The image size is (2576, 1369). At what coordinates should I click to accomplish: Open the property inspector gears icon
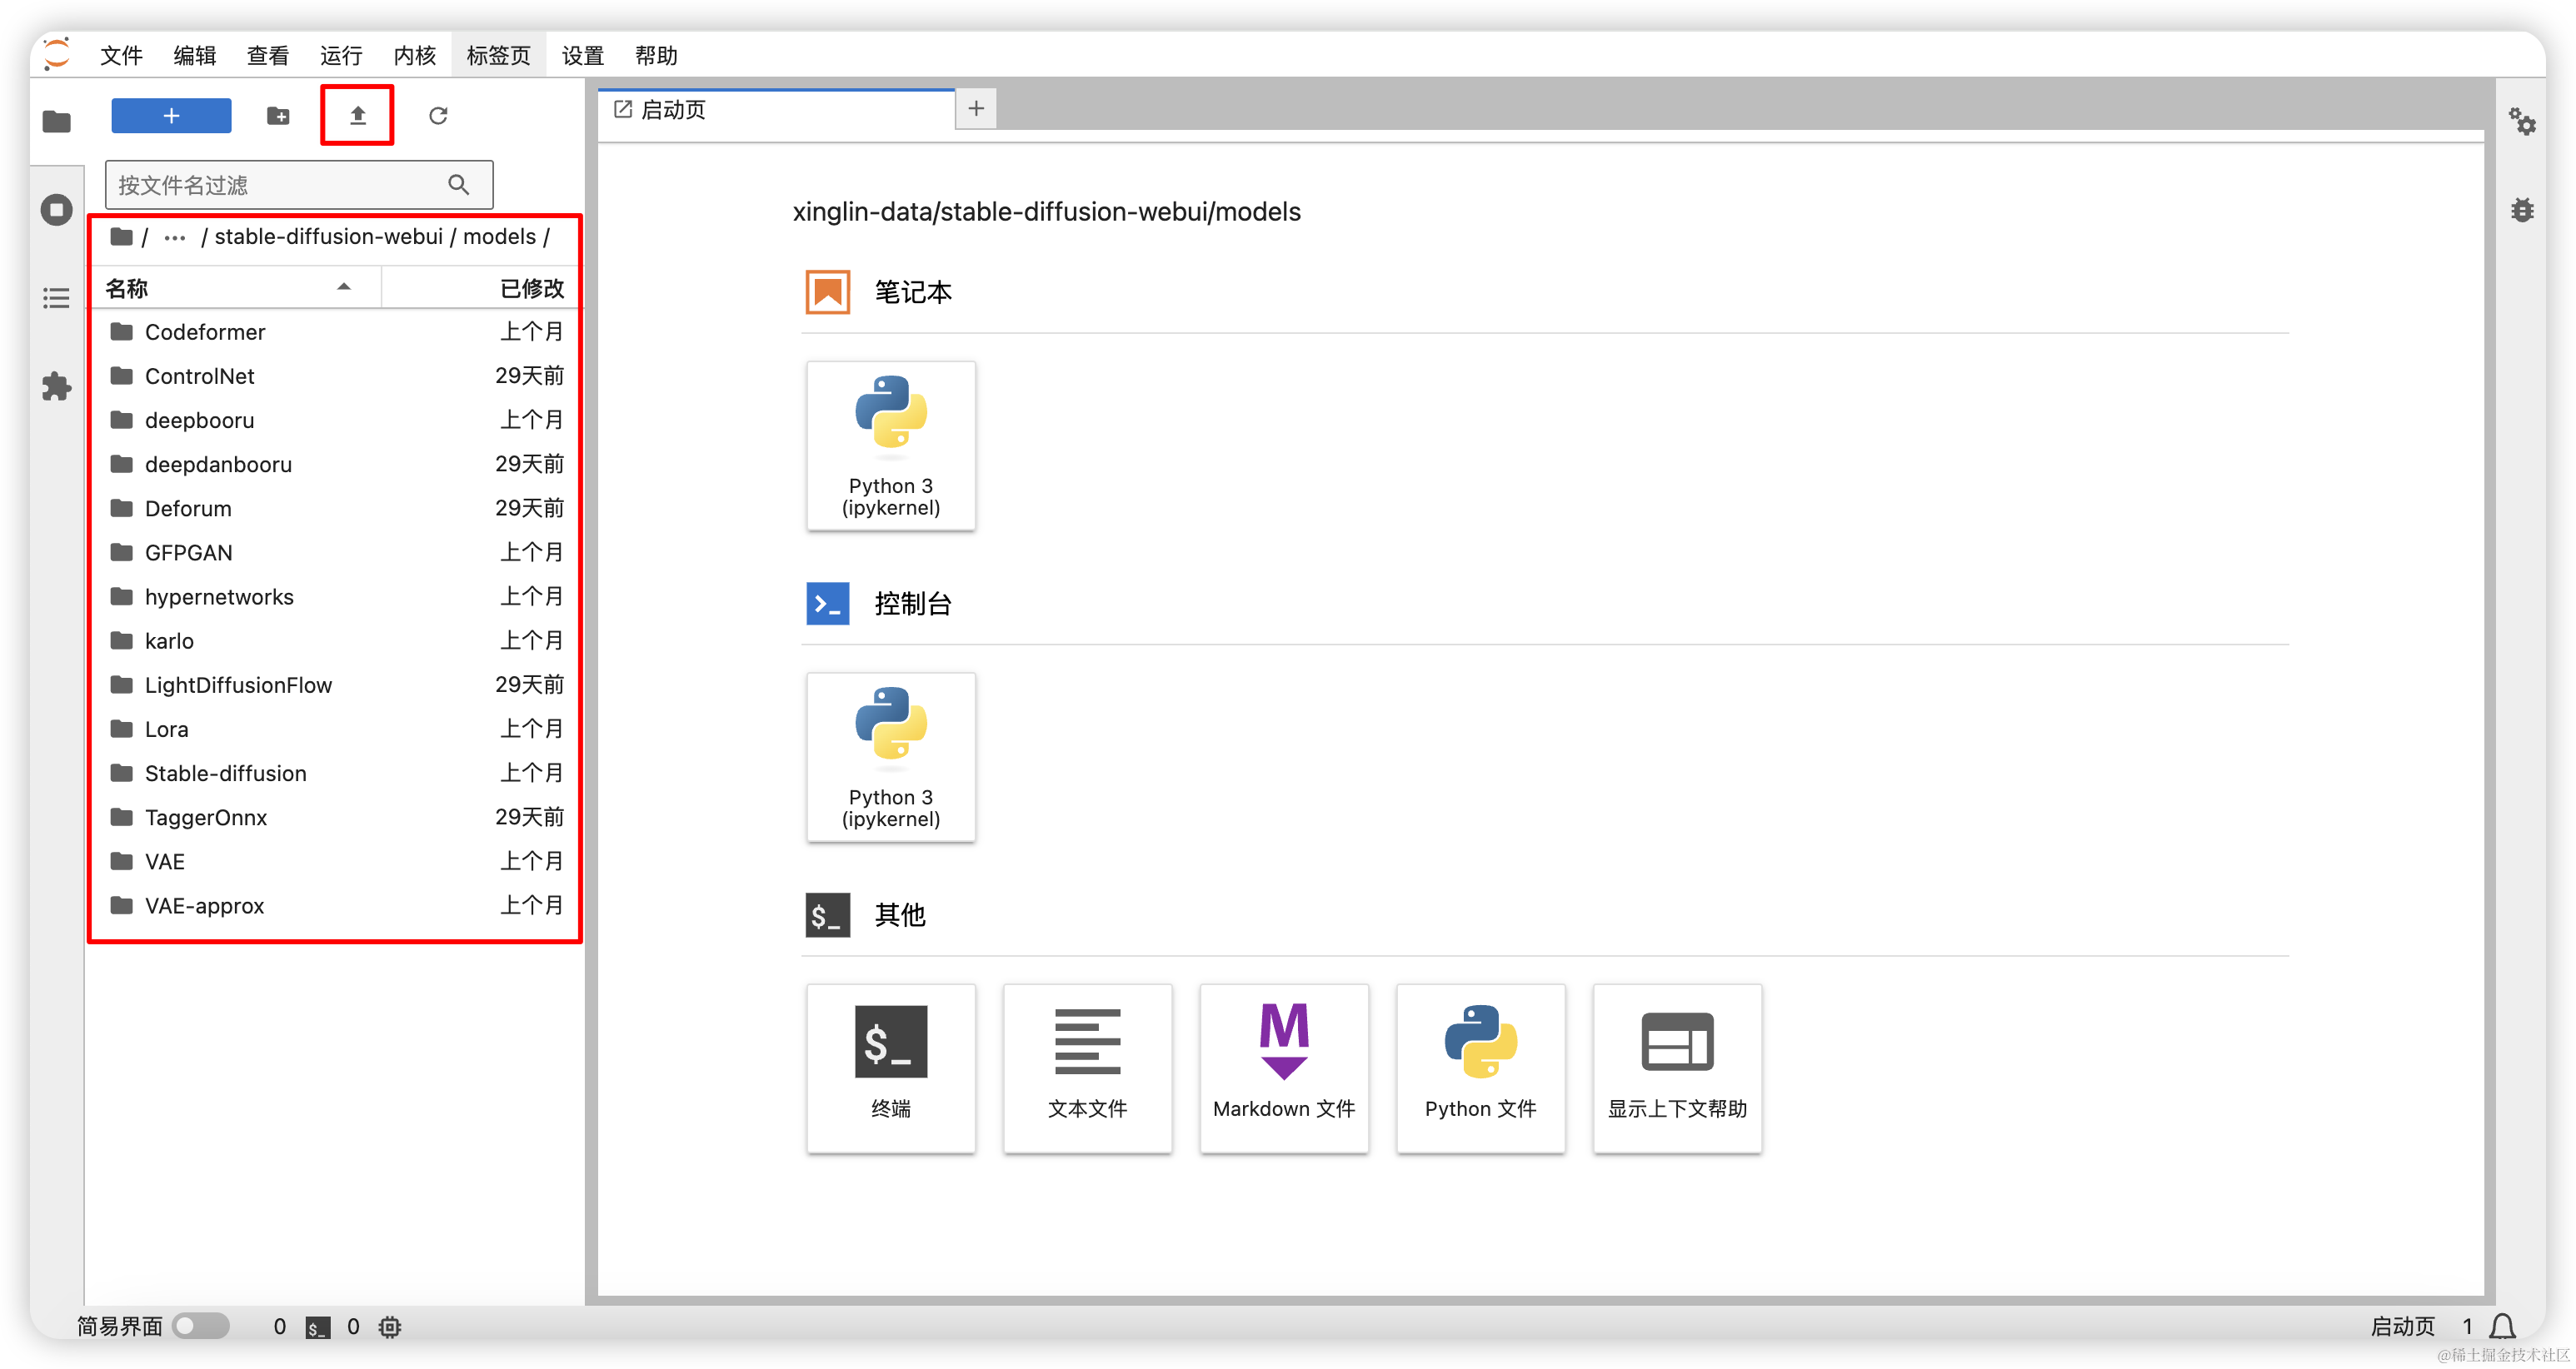pos(2522,122)
